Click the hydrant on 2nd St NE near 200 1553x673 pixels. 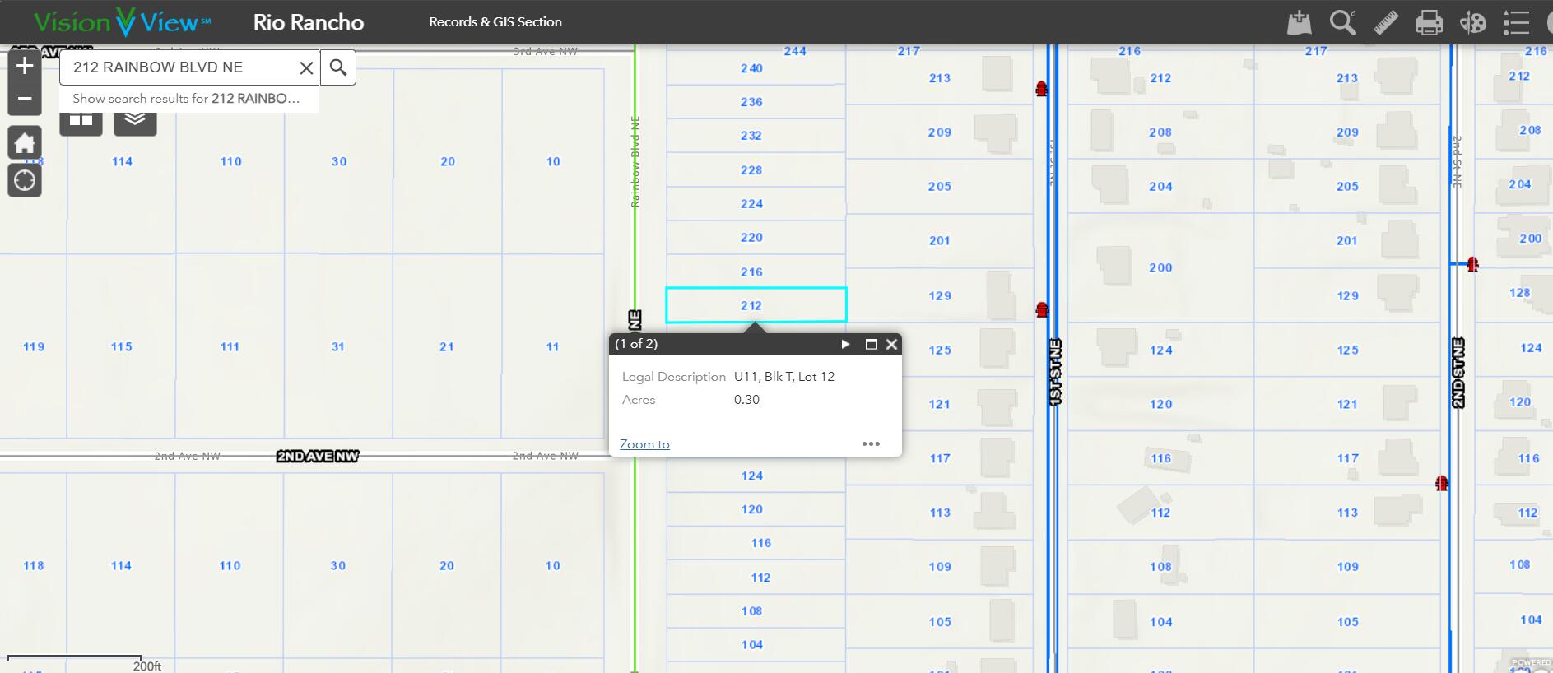(x=1472, y=264)
